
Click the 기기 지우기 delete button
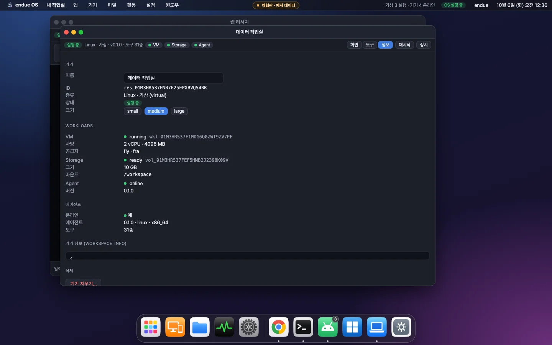[84, 283]
